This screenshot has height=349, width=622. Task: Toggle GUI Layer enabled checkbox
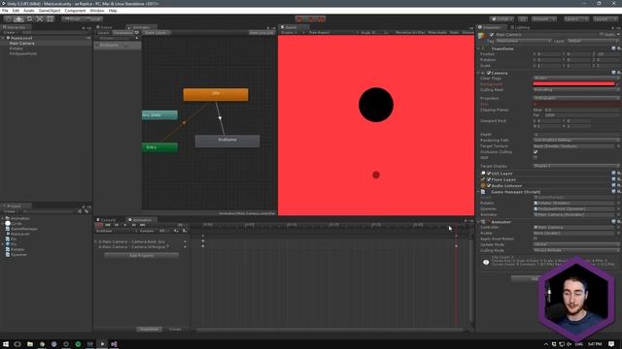489,174
